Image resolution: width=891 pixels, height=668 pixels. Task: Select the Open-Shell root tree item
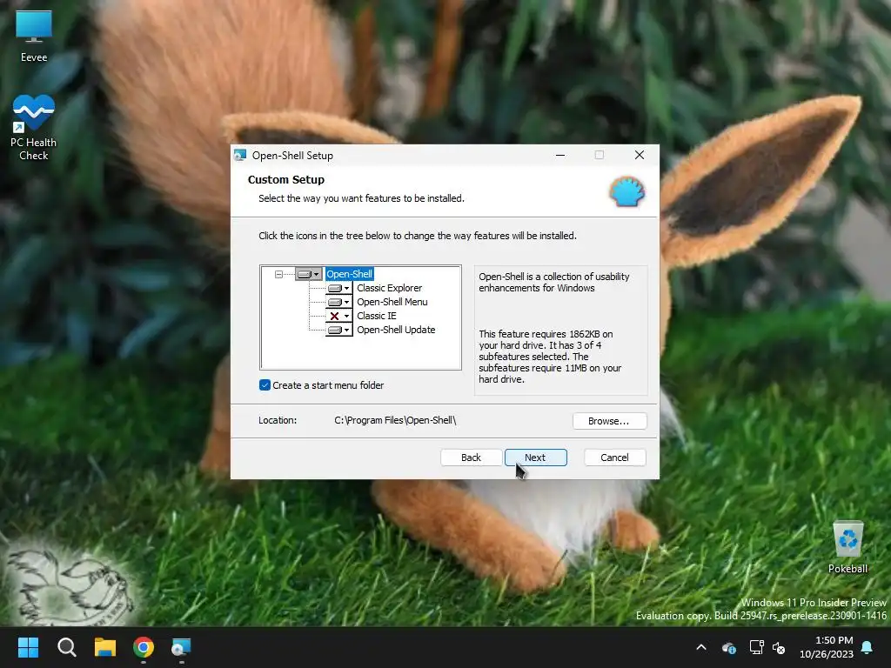350,274
